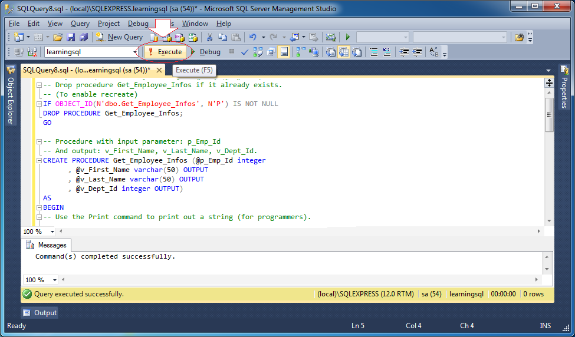Open the File menu
The height and width of the screenshot is (337, 575).
pos(14,24)
